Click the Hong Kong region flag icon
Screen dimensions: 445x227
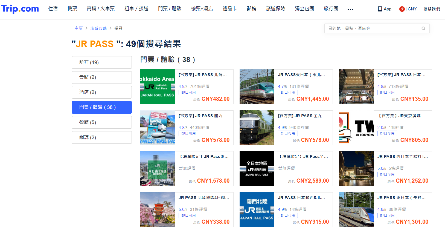tap(402, 9)
